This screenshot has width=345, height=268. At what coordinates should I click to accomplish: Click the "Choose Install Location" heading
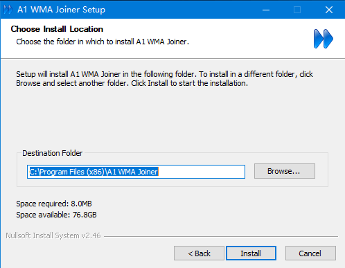tap(57, 29)
